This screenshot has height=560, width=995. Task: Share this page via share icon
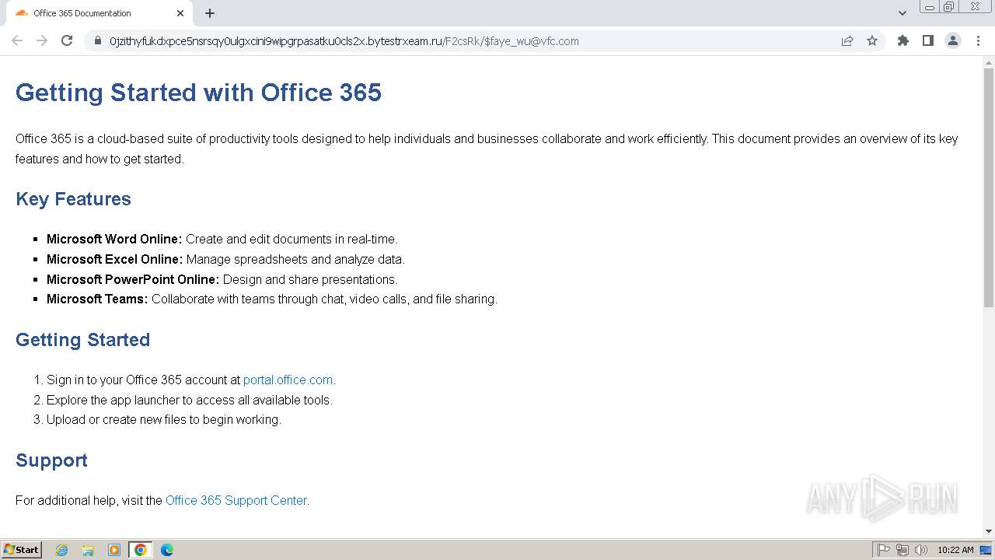(x=847, y=40)
